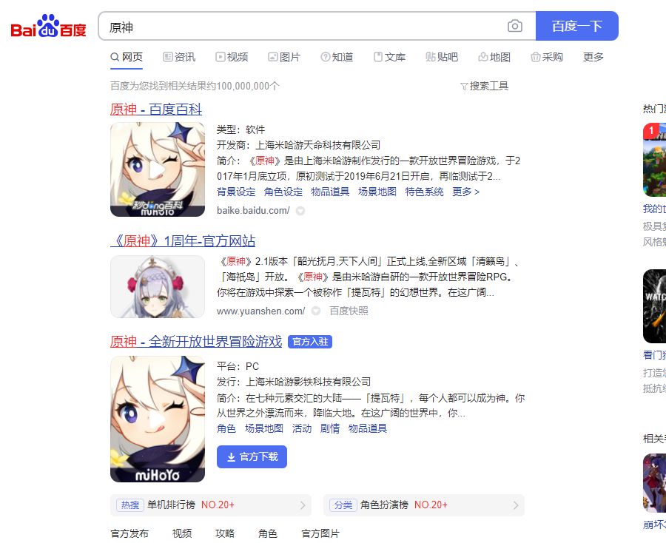
Task: Click the 百度一下 search button
Action: pyautogui.click(x=576, y=27)
